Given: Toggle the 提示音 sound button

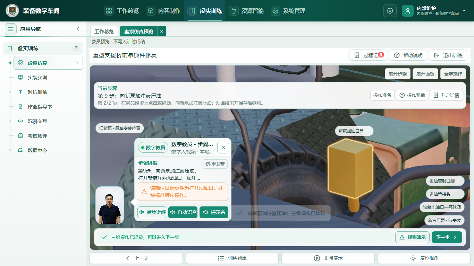Looking at the screenshot, I should click(x=214, y=212).
